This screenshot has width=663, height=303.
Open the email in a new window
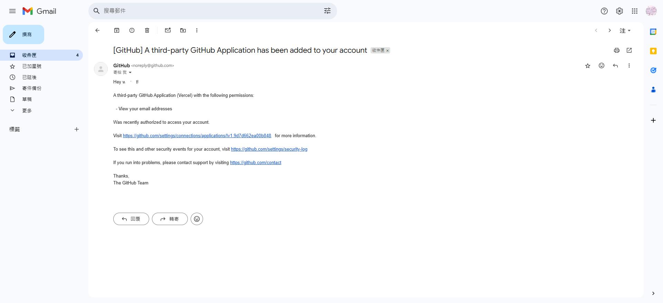[x=629, y=50]
